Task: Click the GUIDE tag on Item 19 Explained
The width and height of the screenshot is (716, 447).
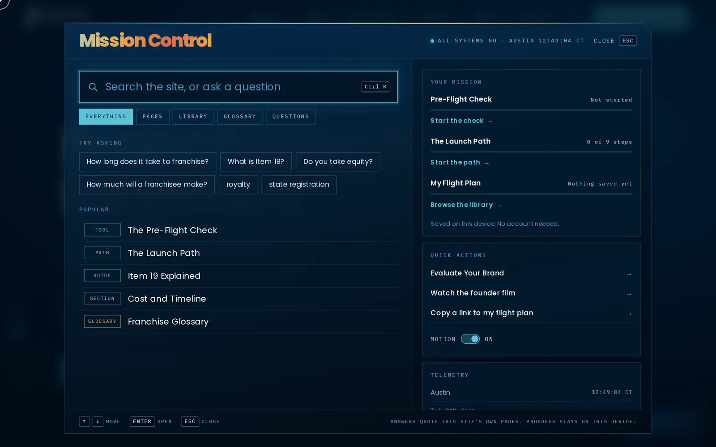Action: pos(102,275)
